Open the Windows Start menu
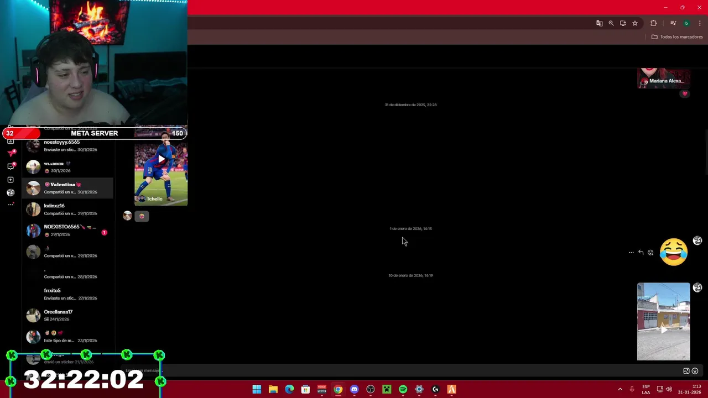The image size is (708, 398). (x=257, y=389)
